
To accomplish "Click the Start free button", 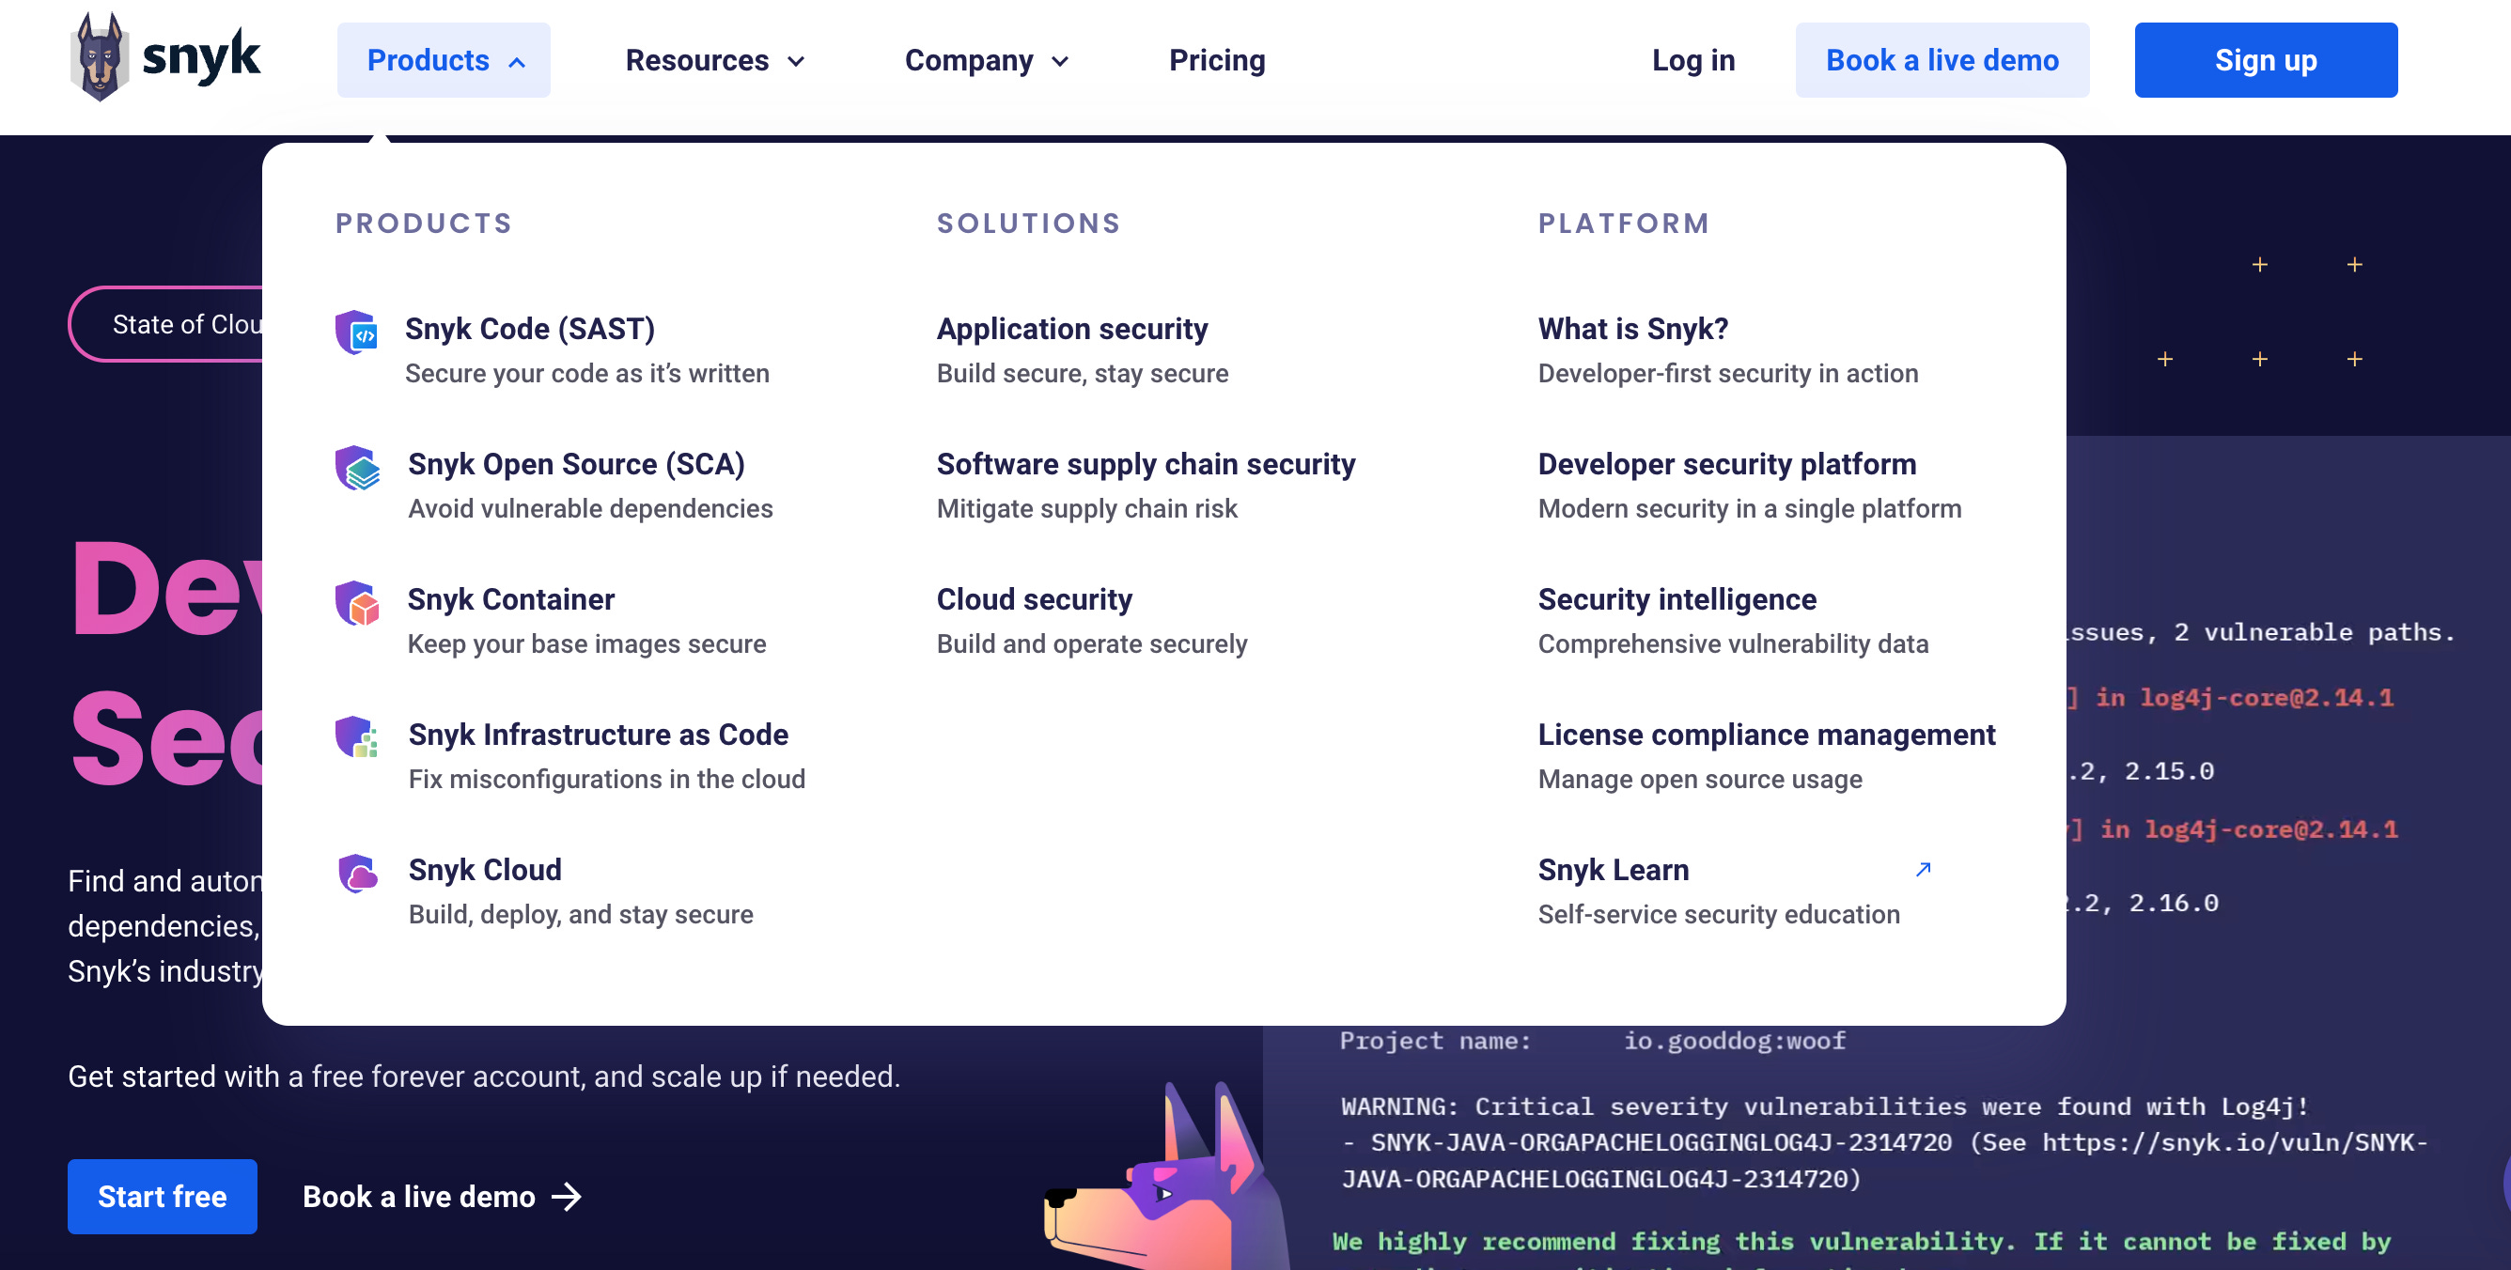I will click(x=162, y=1196).
